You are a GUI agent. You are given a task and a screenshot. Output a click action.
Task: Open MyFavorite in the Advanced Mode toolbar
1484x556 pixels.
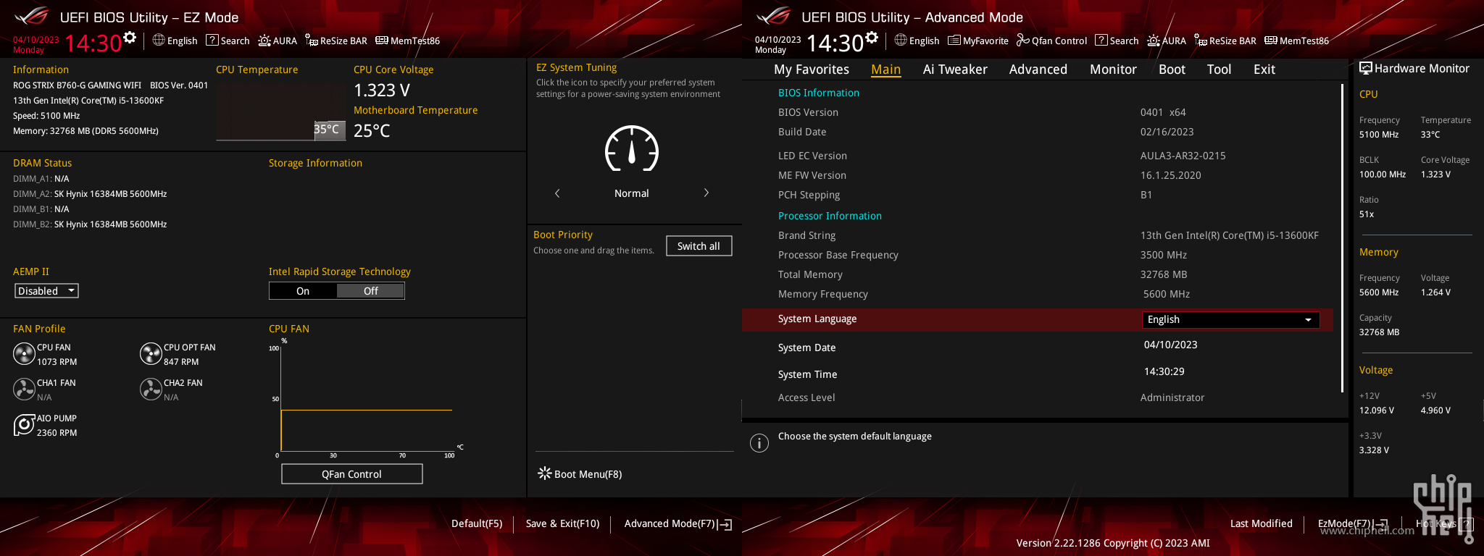(x=978, y=41)
